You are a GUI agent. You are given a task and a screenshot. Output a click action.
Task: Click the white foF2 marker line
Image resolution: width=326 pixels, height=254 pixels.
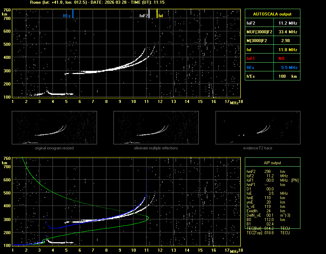(x=149, y=14)
